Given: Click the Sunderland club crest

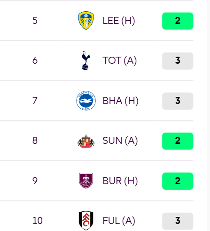Looking at the screenshot, I should click(x=86, y=141).
